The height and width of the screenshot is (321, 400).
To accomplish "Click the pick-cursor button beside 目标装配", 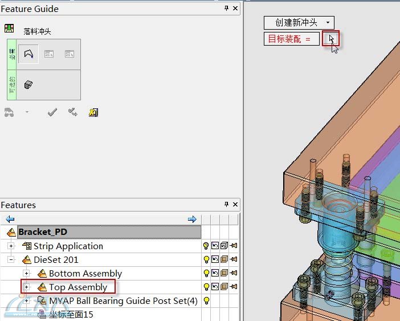I will click(x=330, y=39).
